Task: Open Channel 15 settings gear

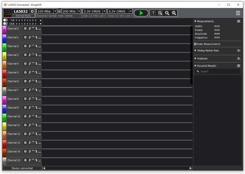Action: click(x=25, y=160)
